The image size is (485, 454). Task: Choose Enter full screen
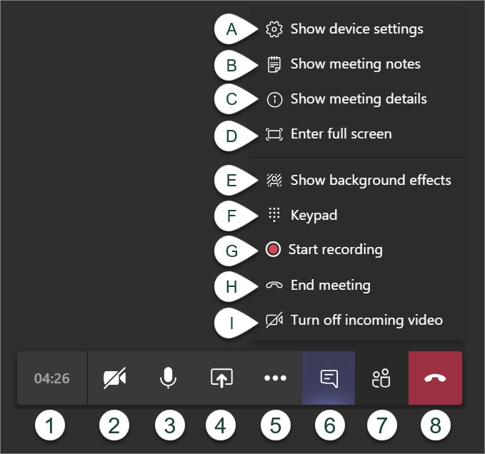pyautogui.click(x=341, y=134)
